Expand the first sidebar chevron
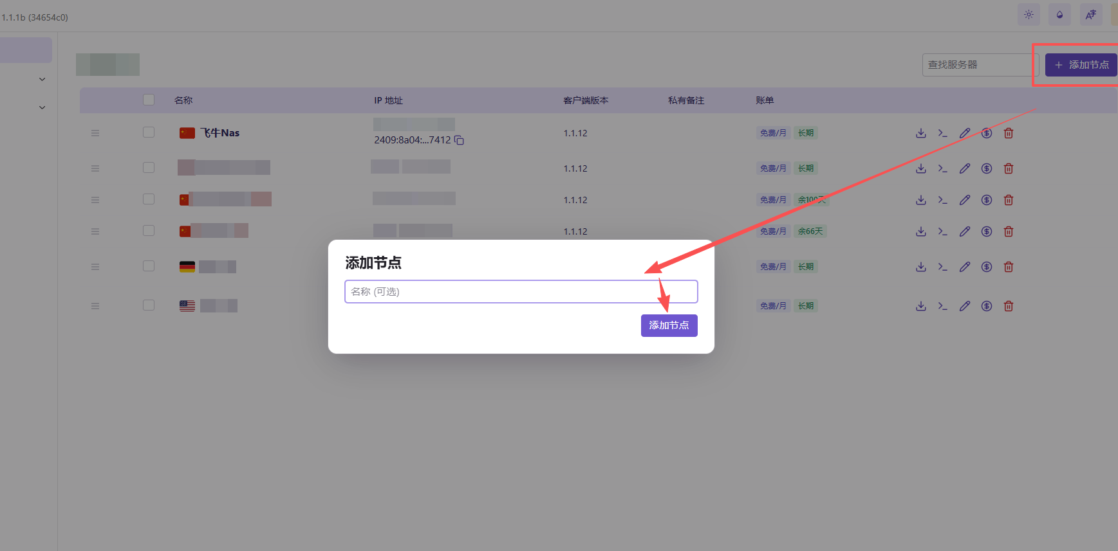This screenshot has width=1118, height=551. click(x=42, y=80)
